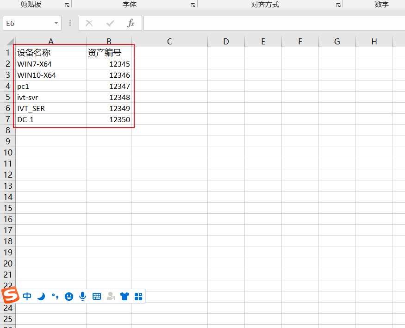
Task: Click the Insert Function fx icon
Action: (131, 23)
